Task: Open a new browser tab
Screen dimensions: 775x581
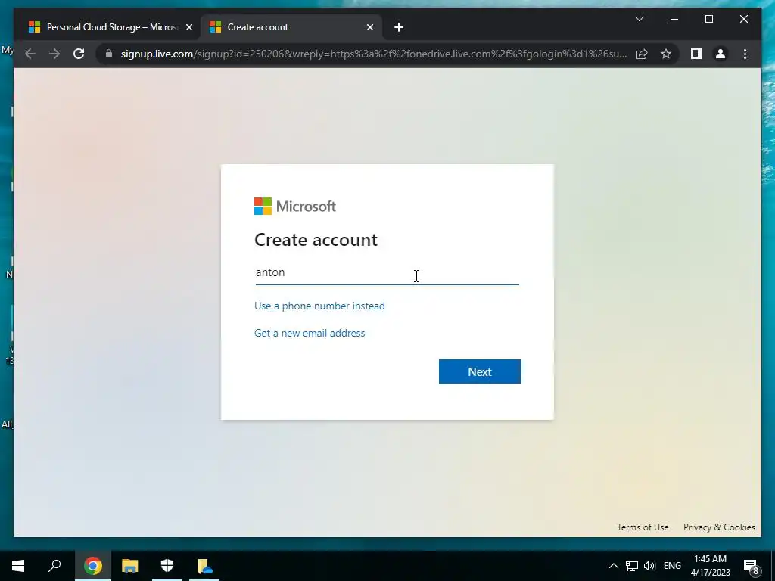Action: (x=399, y=27)
